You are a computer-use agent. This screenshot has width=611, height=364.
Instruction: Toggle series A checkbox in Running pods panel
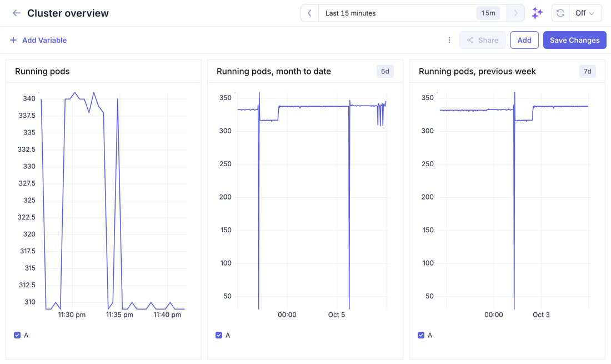[x=17, y=335]
